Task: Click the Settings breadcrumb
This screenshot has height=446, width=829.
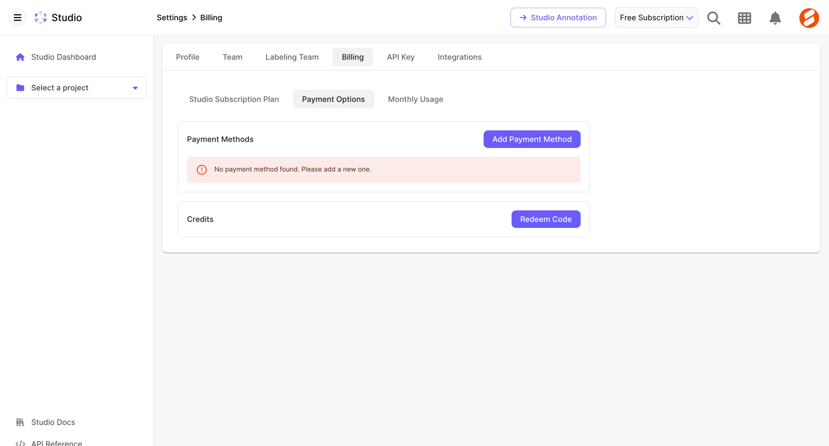Action: tap(172, 18)
